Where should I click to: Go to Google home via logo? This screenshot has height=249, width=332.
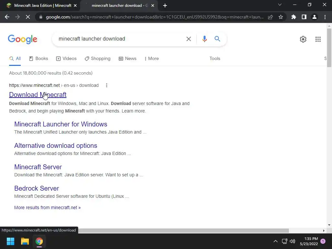pos(22,39)
